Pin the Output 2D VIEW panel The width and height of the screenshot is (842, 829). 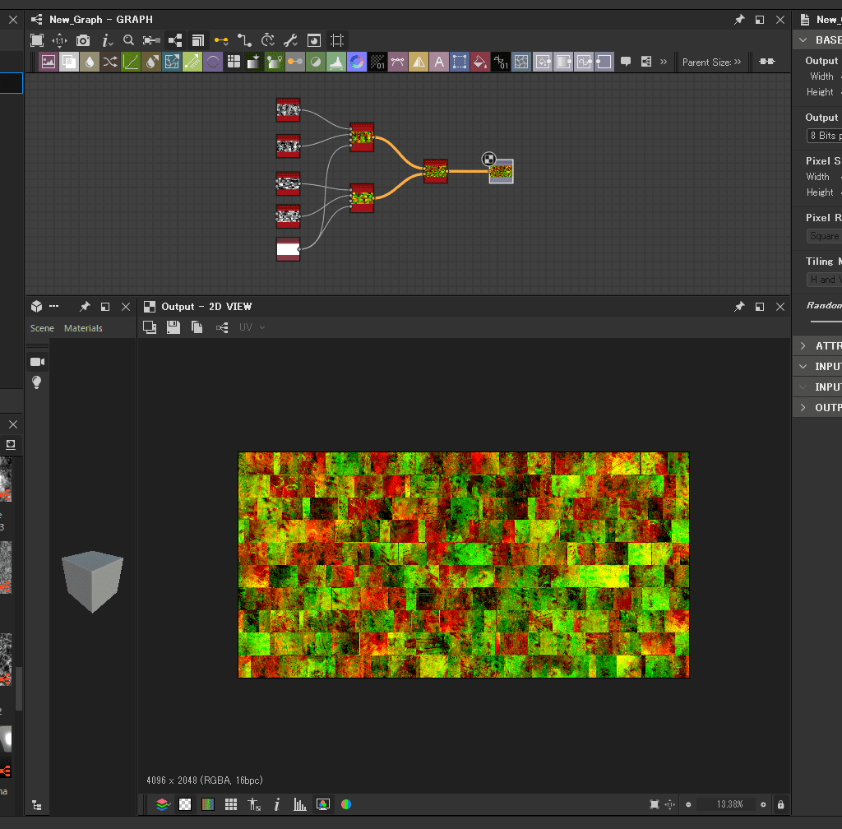click(738, 306)
